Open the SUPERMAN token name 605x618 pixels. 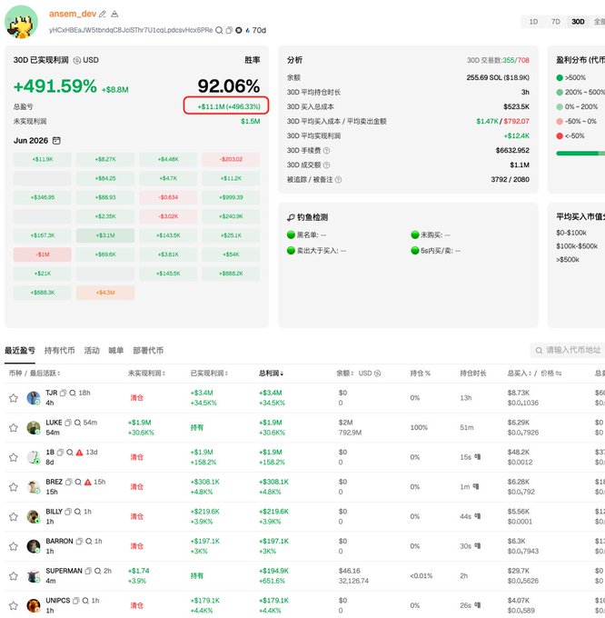[x=64, y=571]
